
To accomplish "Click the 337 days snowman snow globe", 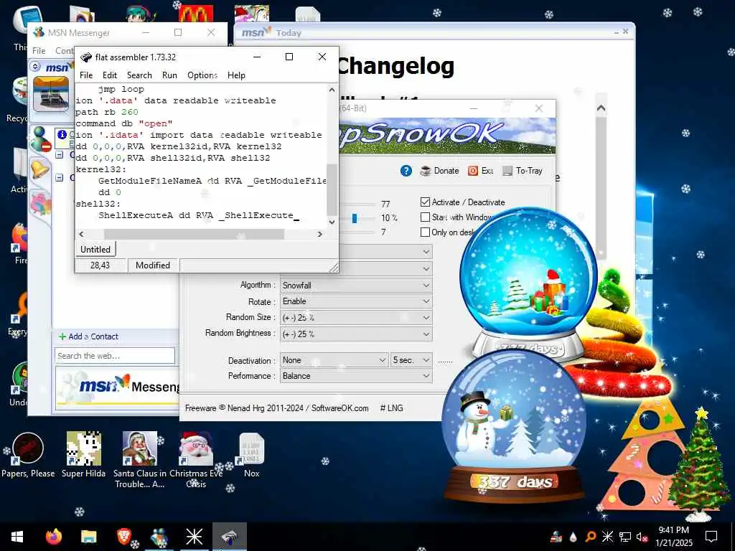I will (514, 427).
